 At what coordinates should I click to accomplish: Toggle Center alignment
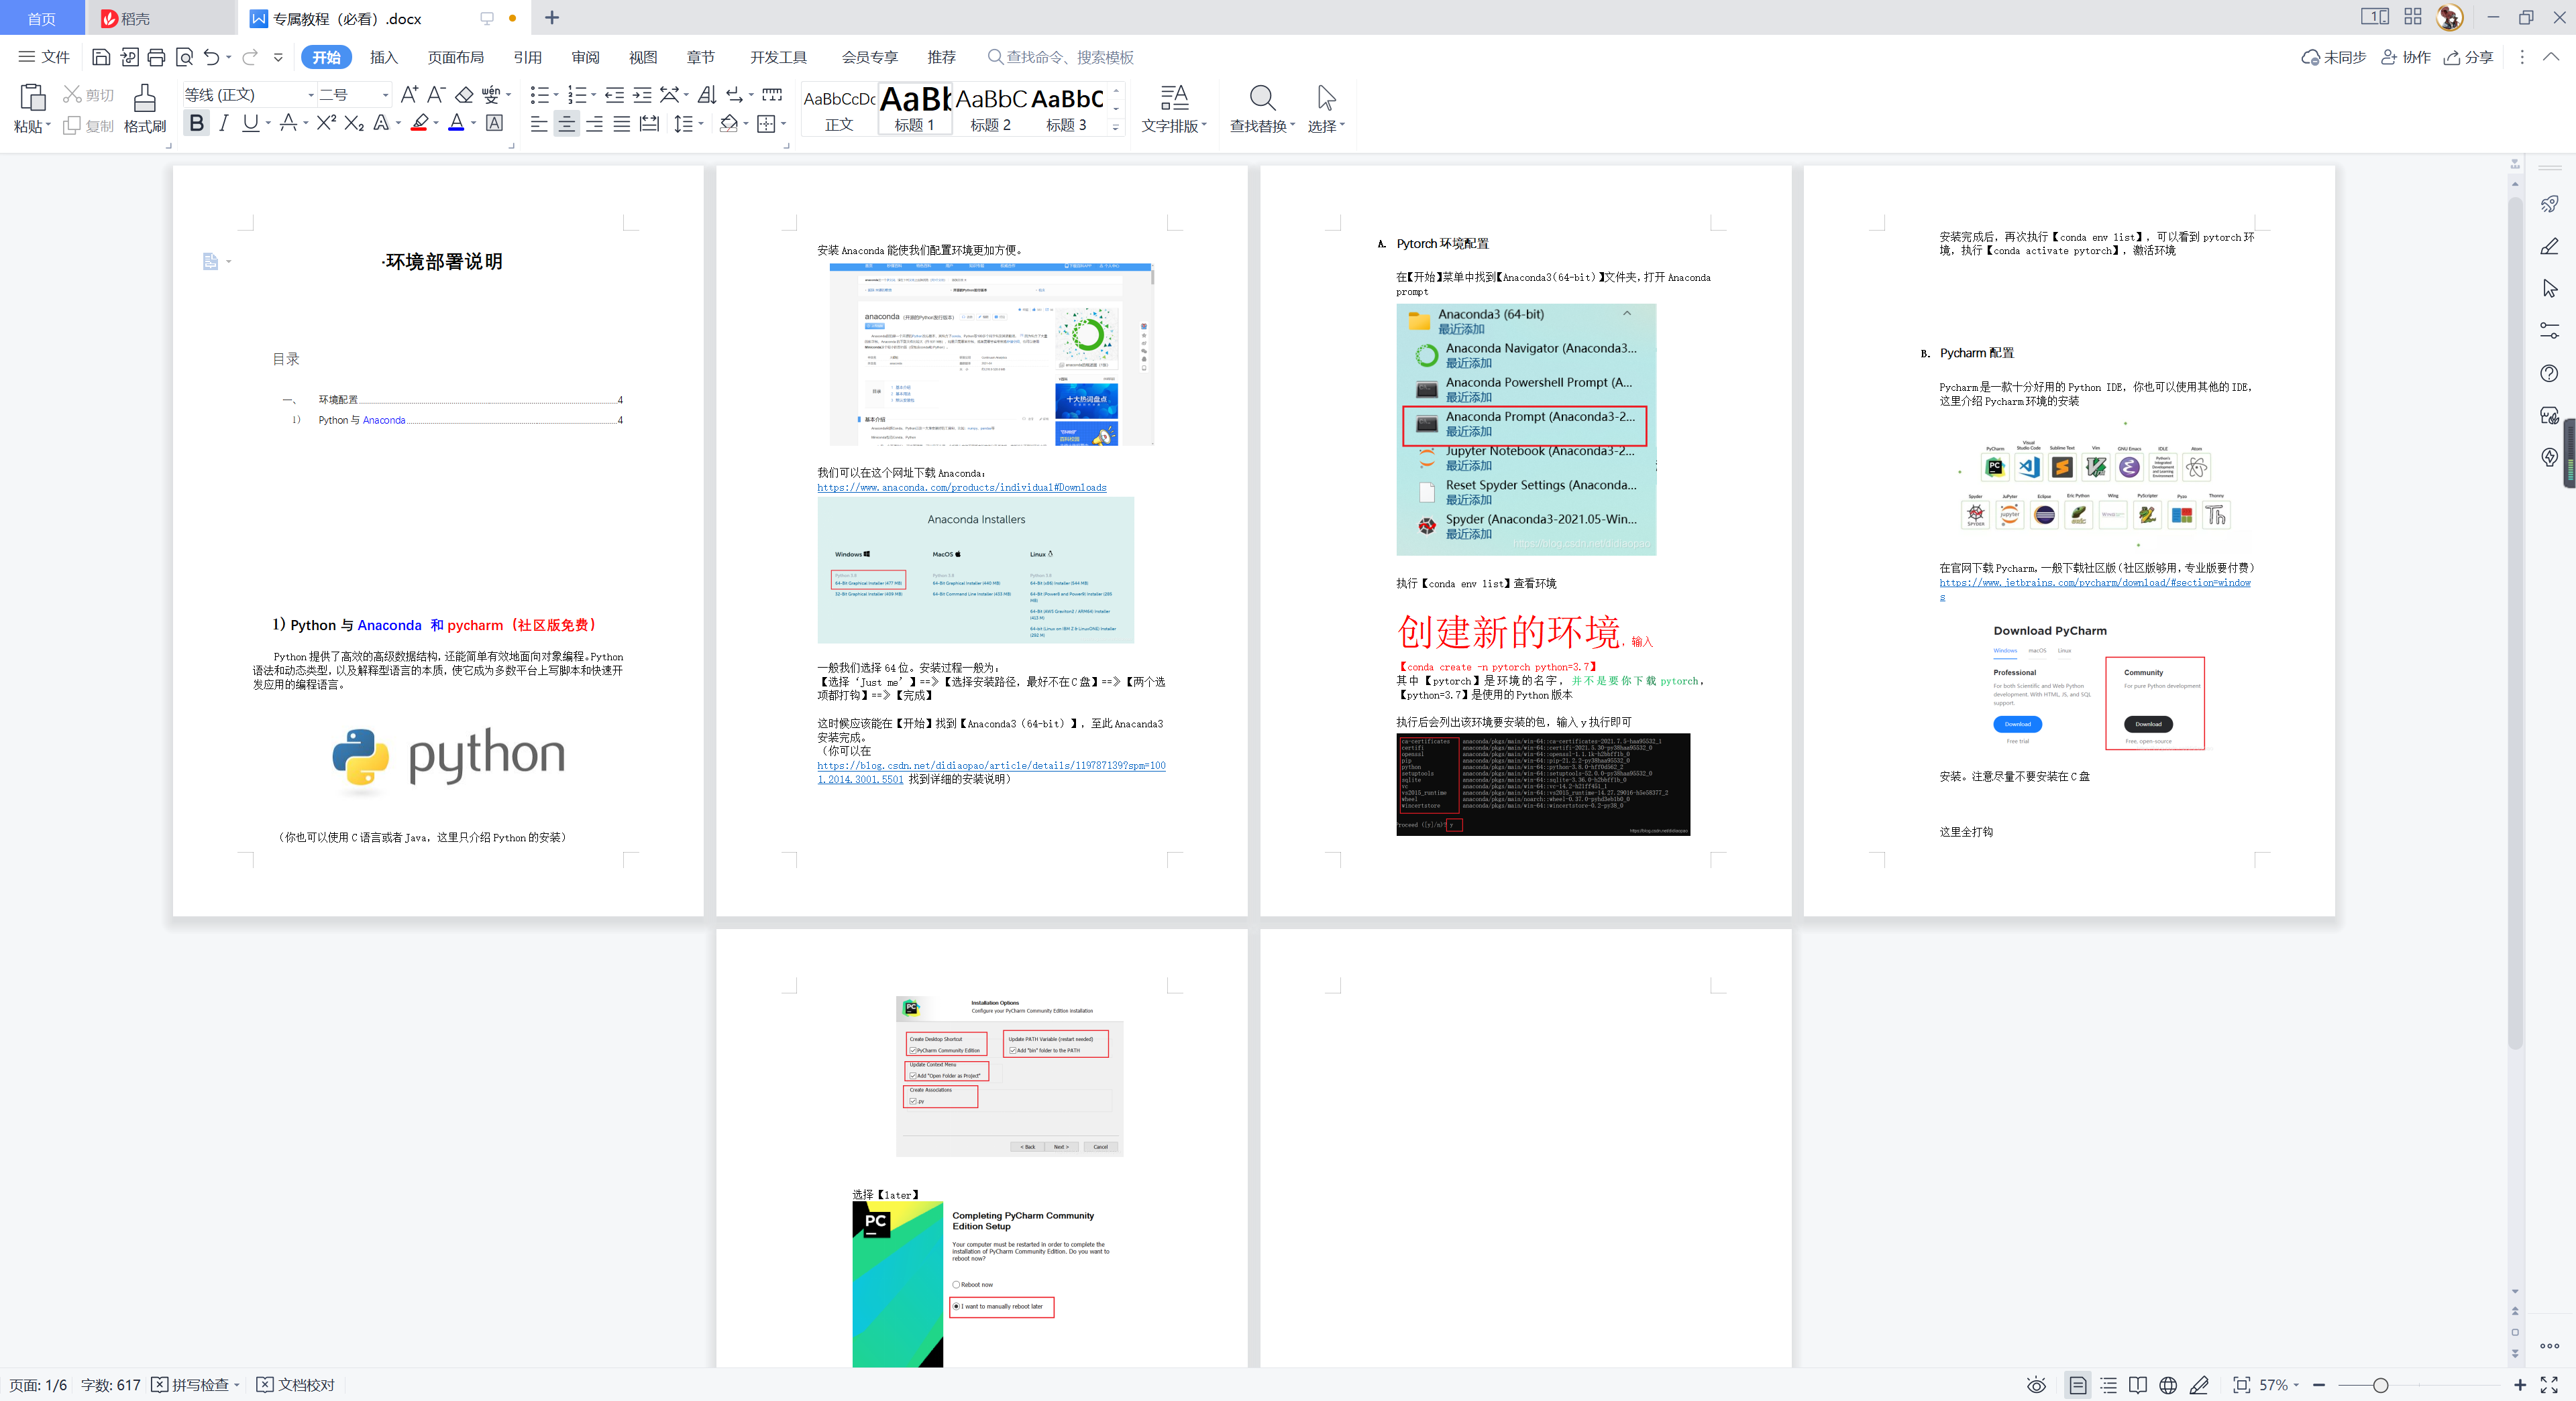tap(566, 123)
